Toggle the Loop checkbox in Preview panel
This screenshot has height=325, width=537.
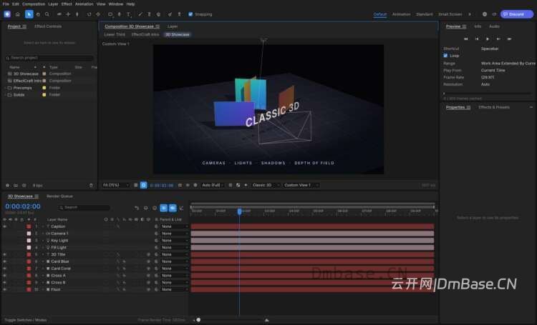[x=445, y=56]
